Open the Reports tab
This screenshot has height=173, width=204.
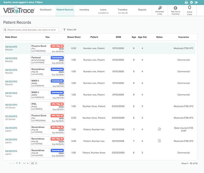pyautogui.click(x=142, y=10)
